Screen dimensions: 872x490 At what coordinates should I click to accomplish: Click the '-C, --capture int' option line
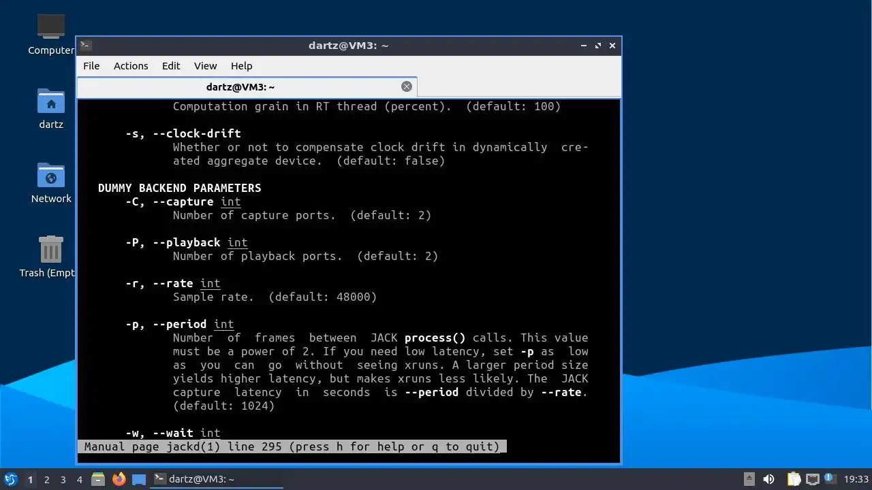point(183,201)
